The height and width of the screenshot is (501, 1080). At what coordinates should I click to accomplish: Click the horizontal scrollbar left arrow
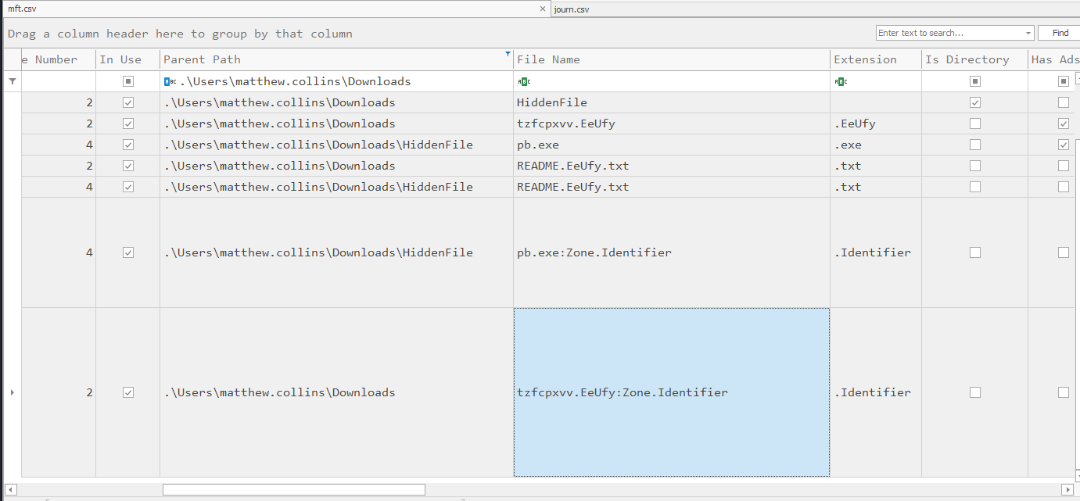[x=12, y=489]
